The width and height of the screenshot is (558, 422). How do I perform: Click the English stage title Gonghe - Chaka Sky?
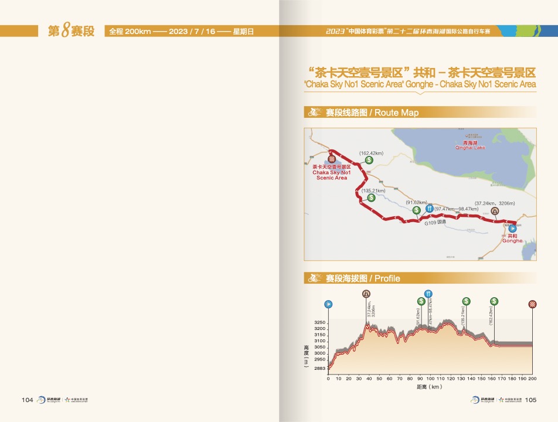tap(420, 84)
